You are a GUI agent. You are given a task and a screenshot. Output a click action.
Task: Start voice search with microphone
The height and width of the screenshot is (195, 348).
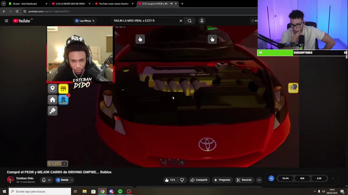tap(202, 21)
